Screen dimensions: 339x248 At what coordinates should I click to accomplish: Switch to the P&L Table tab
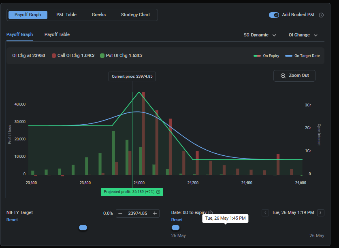tap(66, 15)
